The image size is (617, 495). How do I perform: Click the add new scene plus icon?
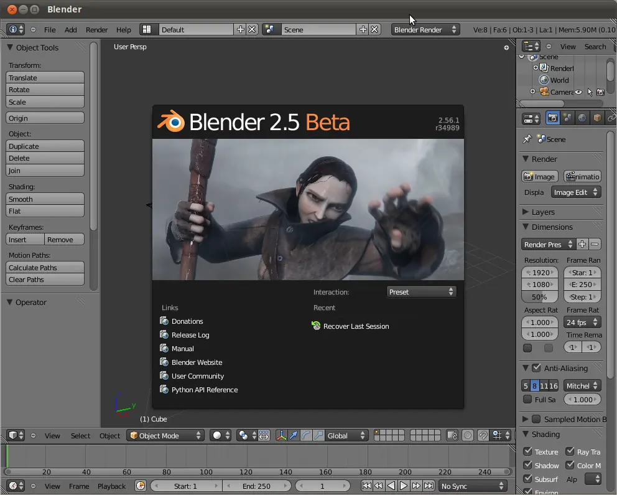tap(363, 29)
